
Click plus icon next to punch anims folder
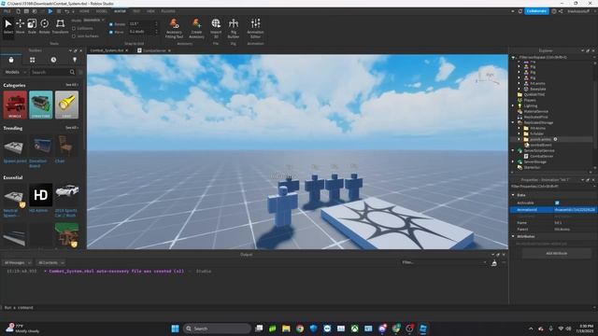tap(555, 139)
